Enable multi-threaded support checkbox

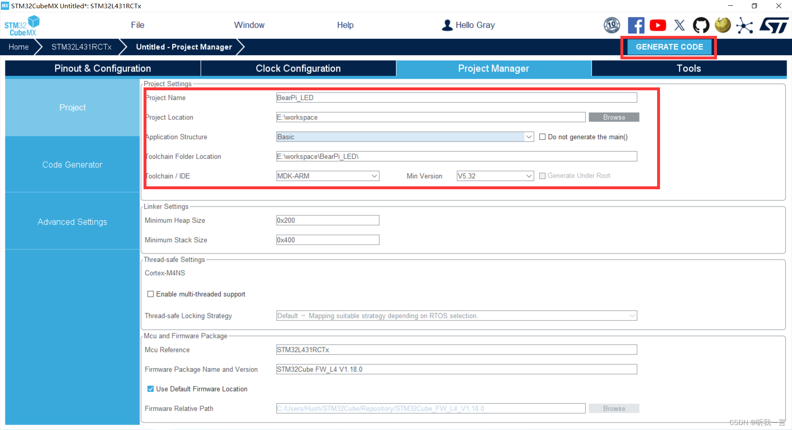(x=151, y=294)
